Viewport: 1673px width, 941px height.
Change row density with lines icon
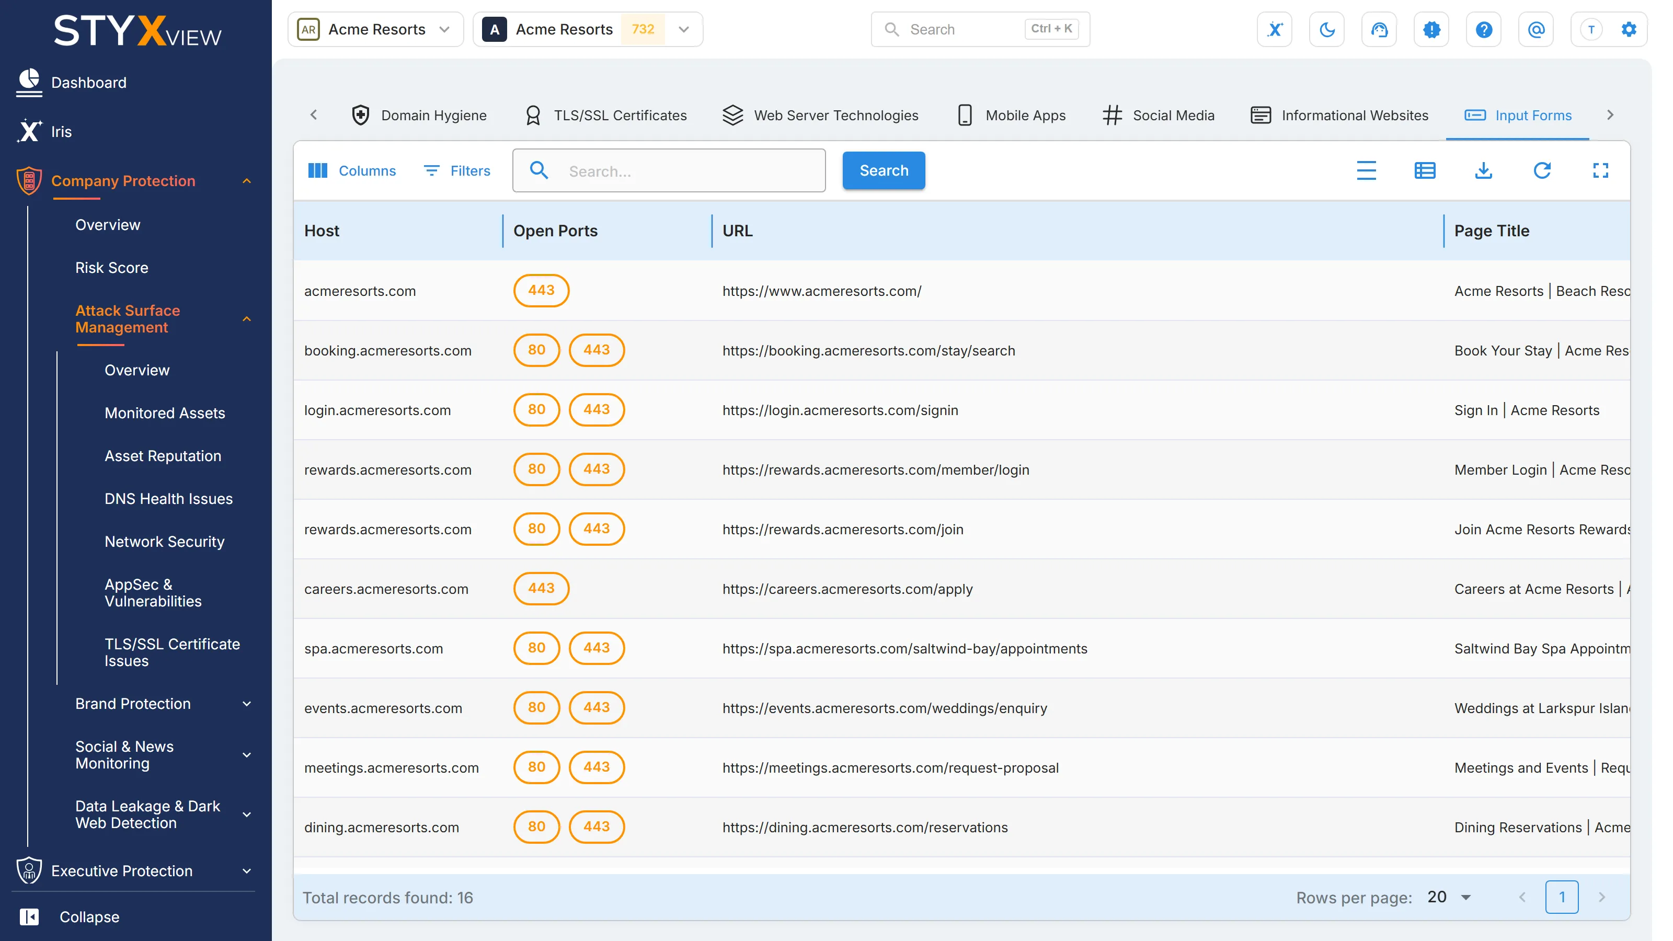tap(1367, 170)
